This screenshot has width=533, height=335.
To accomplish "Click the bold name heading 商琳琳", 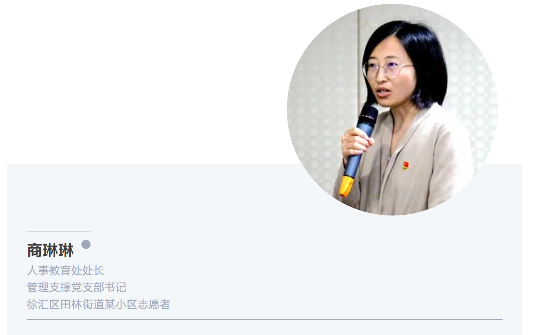I will pyautogui.click(x=50, y=251).
